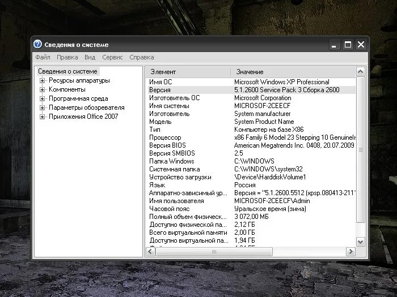This screenshot has width=397, height=297.
Task: Select the Имя системы row
Action: click(x=252, y=106)
